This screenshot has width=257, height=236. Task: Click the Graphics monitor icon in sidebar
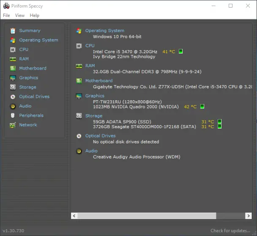[x=13, y=78]
